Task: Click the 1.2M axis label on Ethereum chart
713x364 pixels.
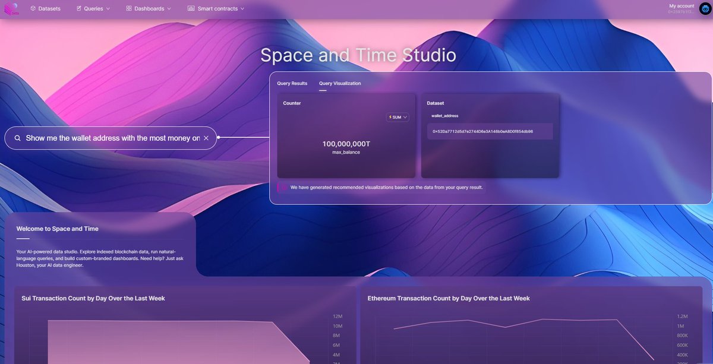Action: click(x=682, y=316)
